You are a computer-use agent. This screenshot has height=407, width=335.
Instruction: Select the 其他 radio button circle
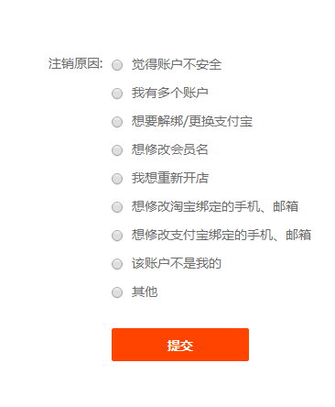[x=117, y=292]
